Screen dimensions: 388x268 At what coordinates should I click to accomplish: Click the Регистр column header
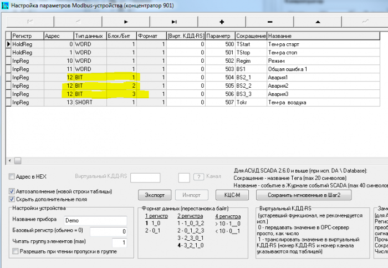click(28, 36)
